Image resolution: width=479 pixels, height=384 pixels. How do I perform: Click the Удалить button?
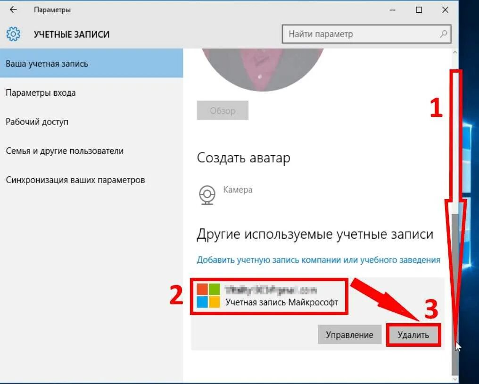click(x=413, y=335)
